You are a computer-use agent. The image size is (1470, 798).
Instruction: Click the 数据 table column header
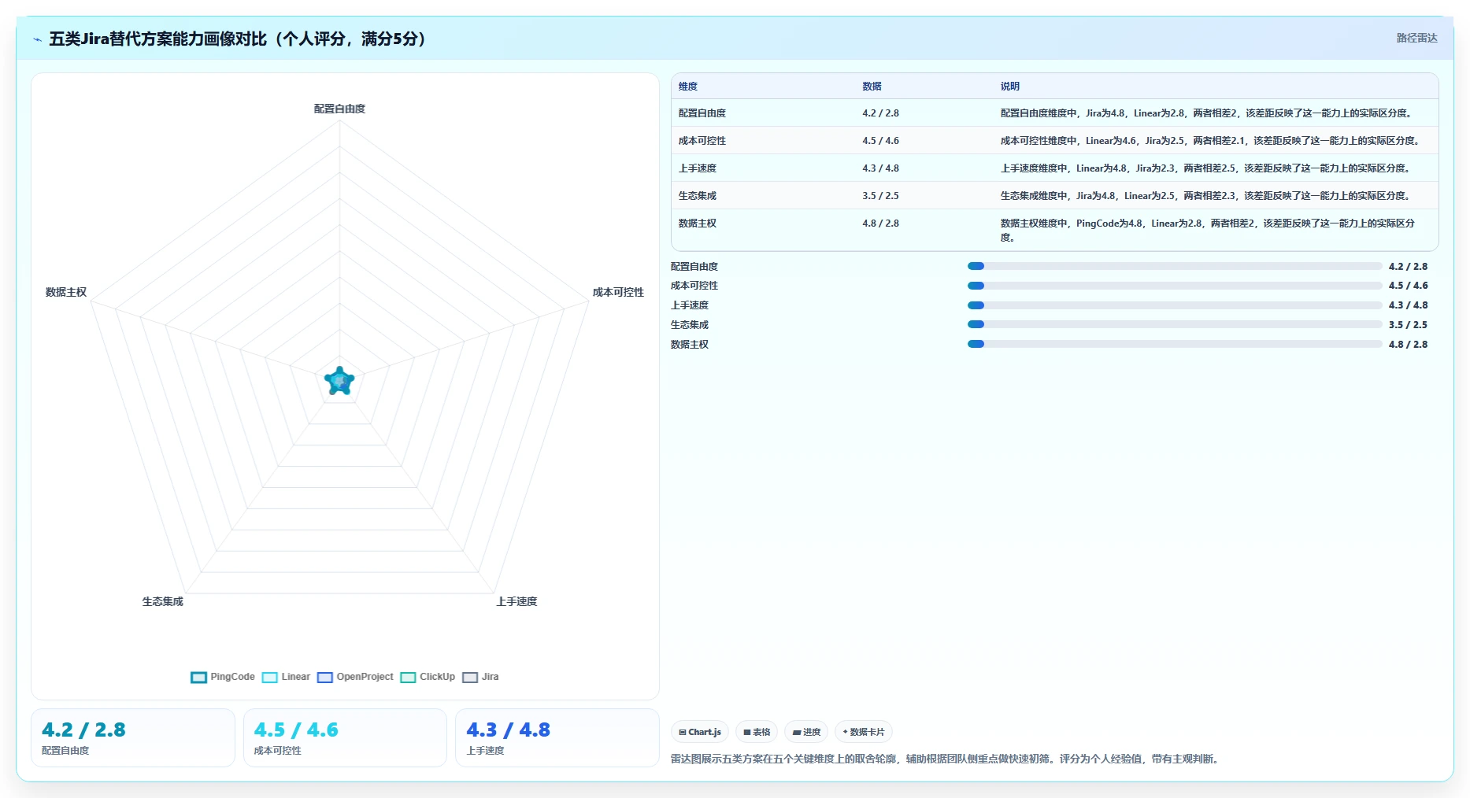872,87
